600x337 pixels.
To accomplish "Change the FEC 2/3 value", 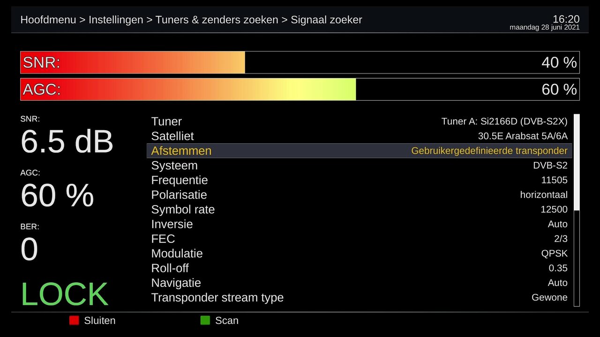I will (x=560, y=239).
